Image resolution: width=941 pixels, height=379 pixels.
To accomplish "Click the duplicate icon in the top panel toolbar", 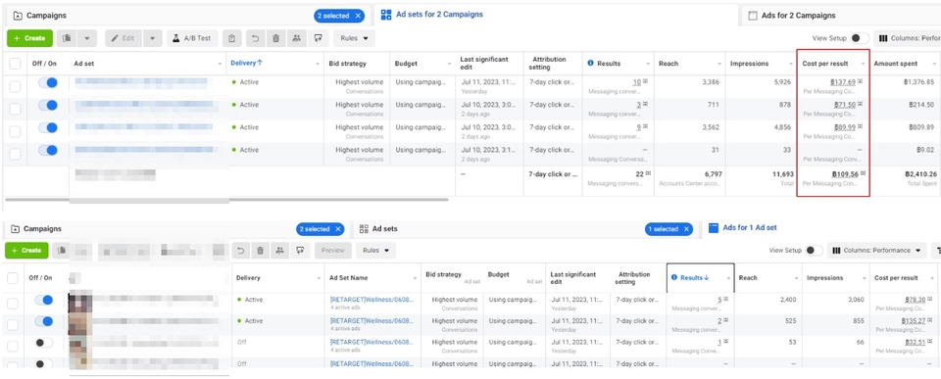I will 67,38.
